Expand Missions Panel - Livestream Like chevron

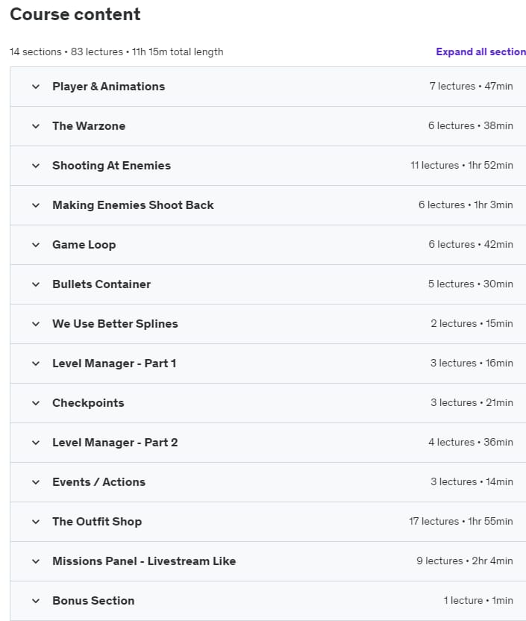(x=36, y=561)
